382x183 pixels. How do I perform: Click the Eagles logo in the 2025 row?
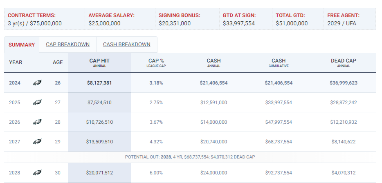pyautogui.click(x=37, y=103)
